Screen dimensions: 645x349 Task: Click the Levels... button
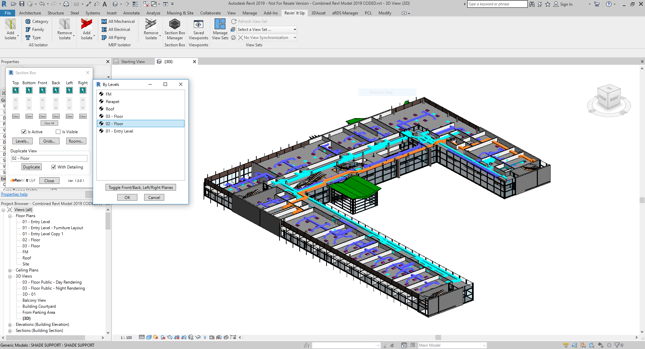(23, 141)
